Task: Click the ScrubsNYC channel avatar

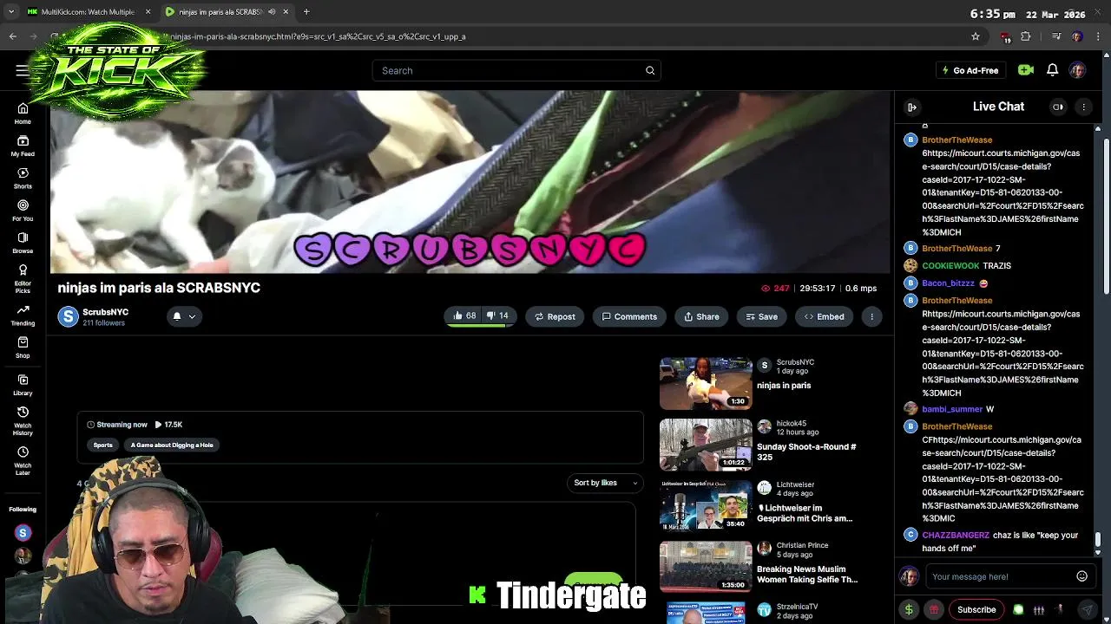Action: tap(69, 316)
